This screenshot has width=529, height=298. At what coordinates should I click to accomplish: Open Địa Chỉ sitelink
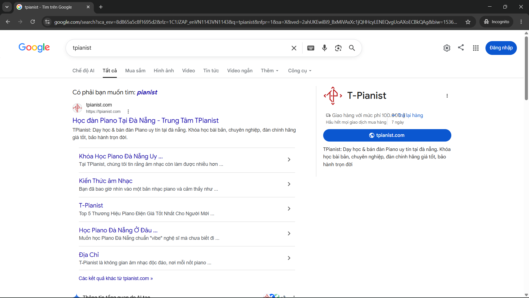[89, 255]
